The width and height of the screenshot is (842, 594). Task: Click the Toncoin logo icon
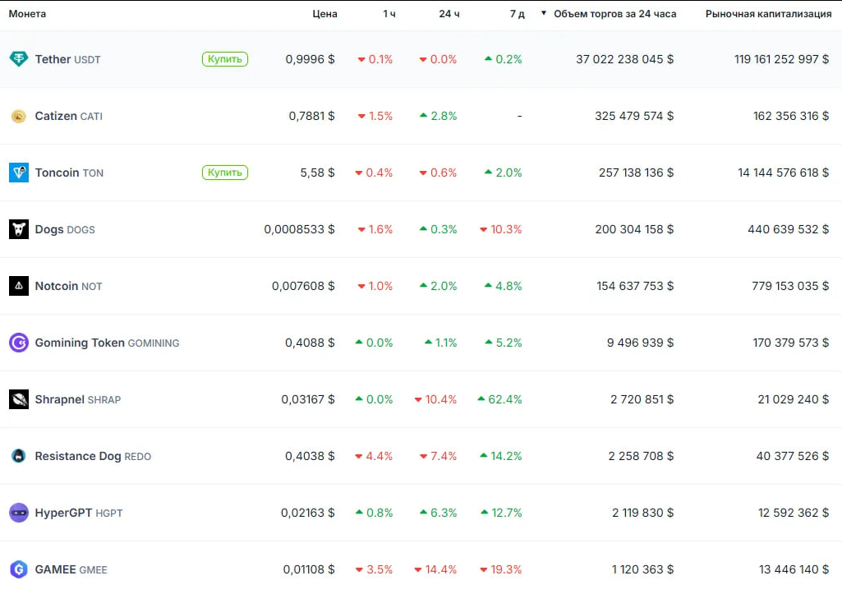19,173
